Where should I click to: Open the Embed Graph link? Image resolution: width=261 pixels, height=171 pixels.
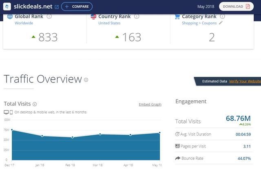coord(150,104)
